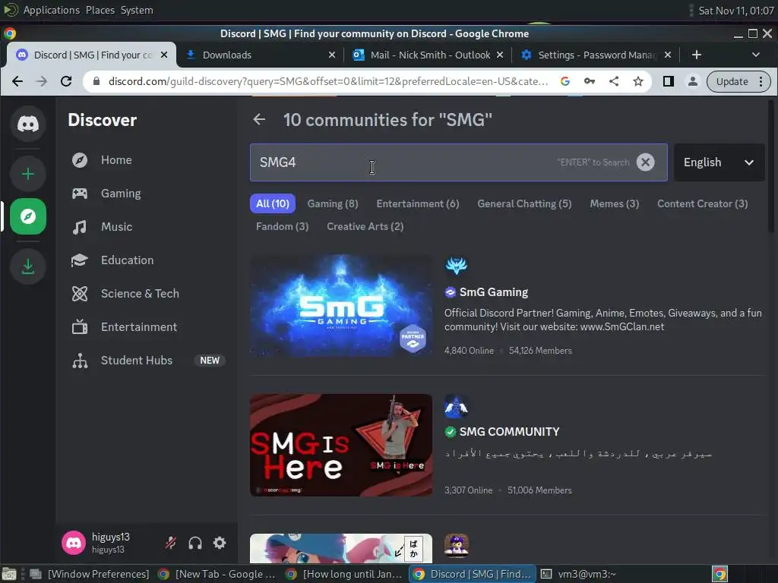Screen dimensions: 778x583
Task: Filter results by Fandom (3)
Action: click(x=282, y=226)
